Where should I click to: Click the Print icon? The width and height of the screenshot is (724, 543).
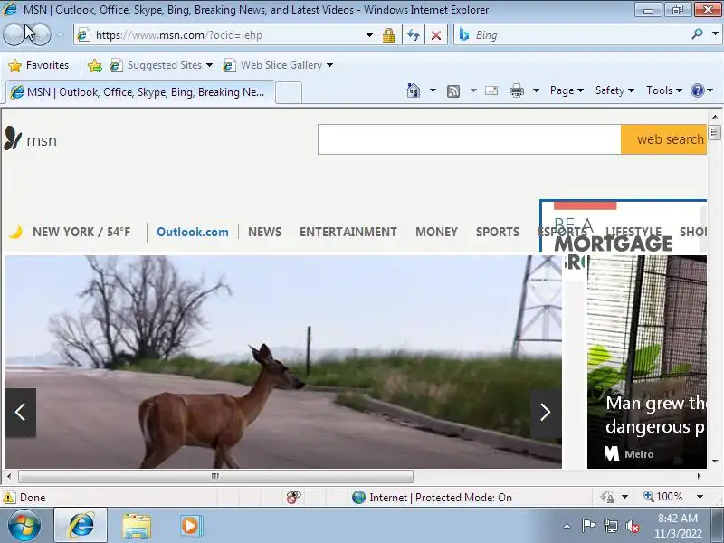(x=516, y=90)
